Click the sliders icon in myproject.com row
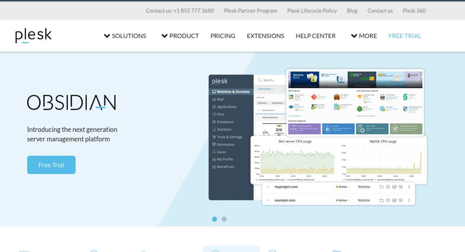 [401, 187]
